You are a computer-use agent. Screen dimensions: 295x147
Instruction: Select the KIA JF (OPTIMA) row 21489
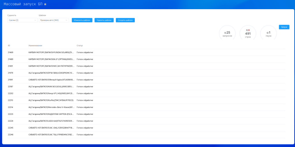point(146,59)
